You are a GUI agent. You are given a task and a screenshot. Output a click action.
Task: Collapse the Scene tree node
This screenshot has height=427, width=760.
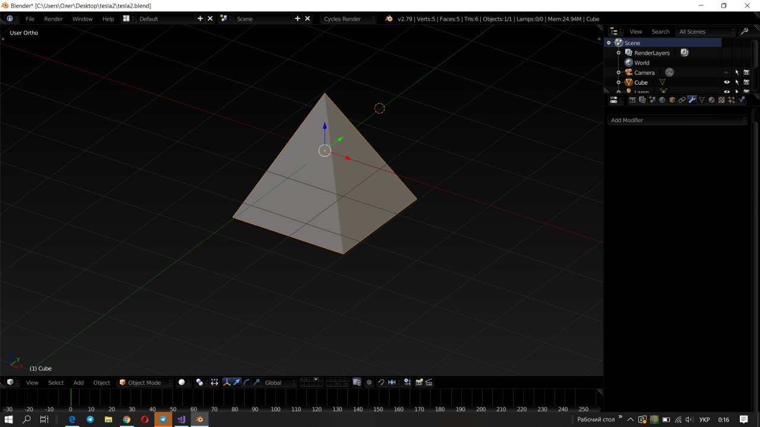click(x=609, y=43)
